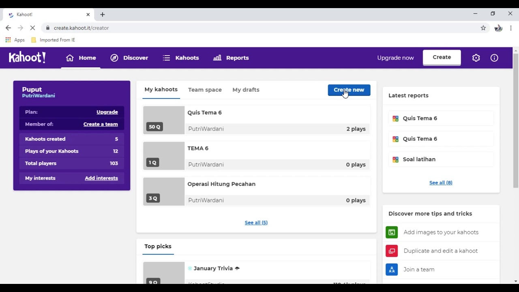Click the Create new button
The height and width of the screenshot is (292, 519).
click(x=349, y=90)
